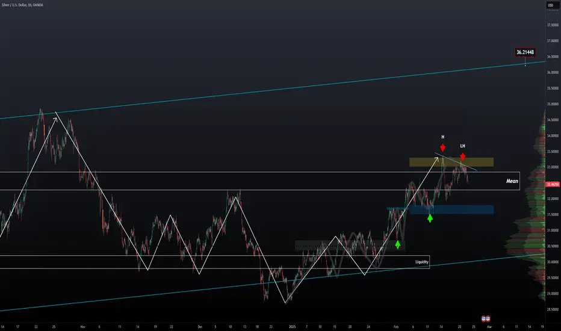Select the LH lower-high text label
561x331 pixels.
point(463,146)
